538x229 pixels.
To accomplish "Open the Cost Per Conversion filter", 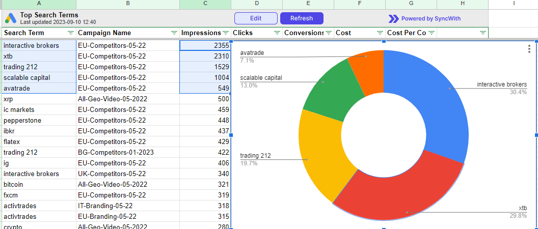I will click(431, 33).
